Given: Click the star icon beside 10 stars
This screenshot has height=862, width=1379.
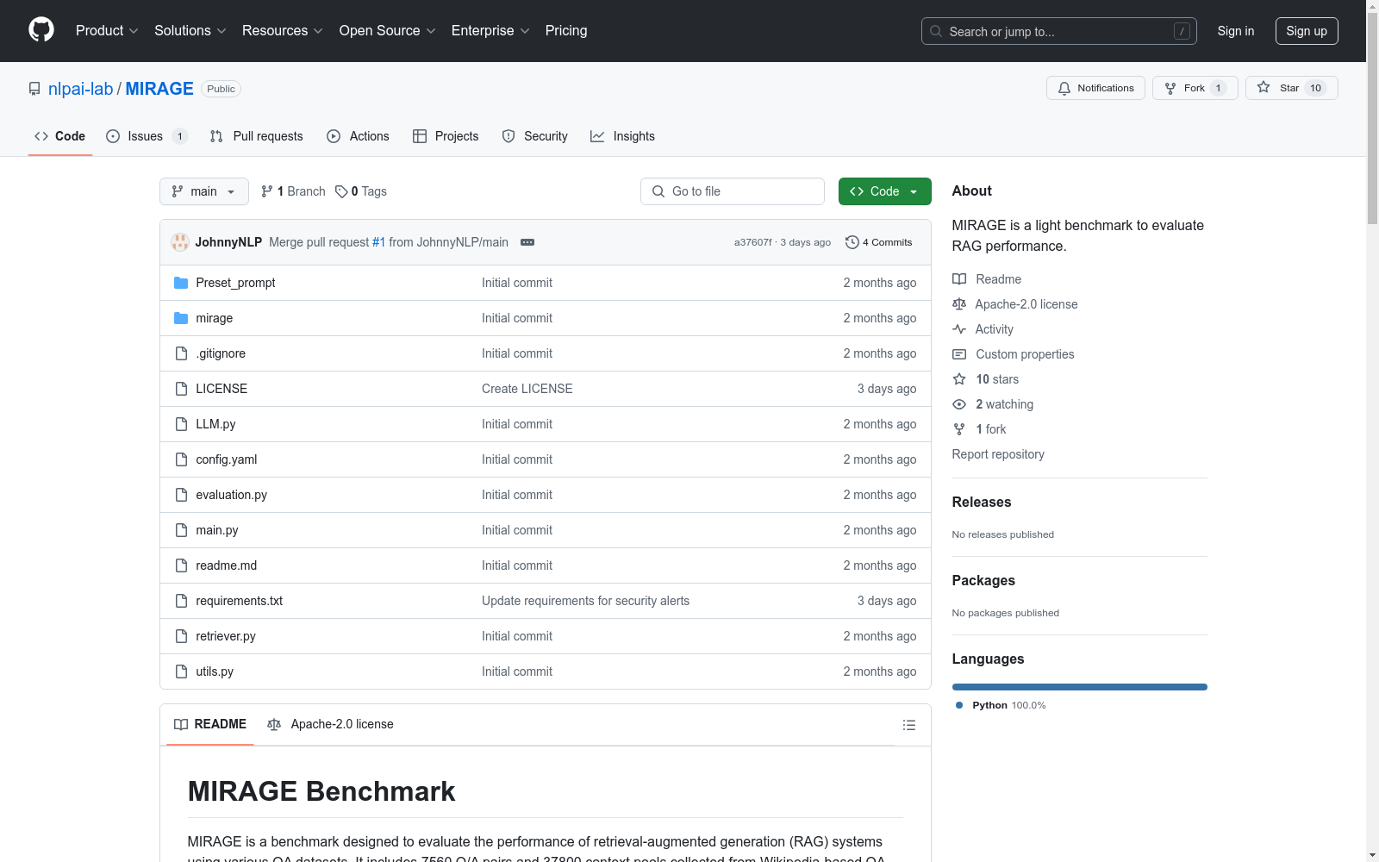Looking at the screenshot, I should [959, 379].
